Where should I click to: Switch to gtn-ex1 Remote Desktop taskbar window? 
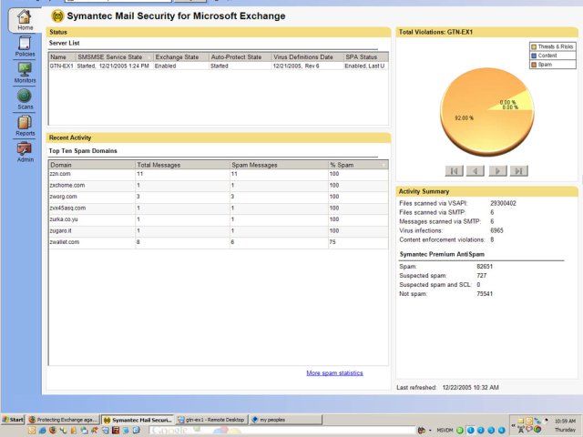point(211,419)
